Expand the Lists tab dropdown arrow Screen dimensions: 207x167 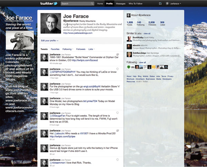tap(94, 49)
